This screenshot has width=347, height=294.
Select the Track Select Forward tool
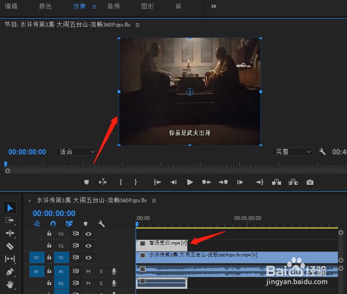tap(9, 220)
